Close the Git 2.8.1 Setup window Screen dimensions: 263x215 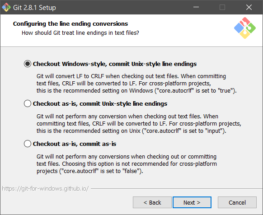point(249,7)
